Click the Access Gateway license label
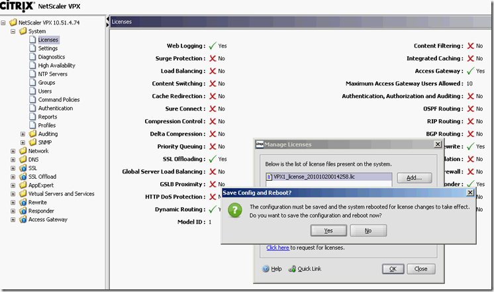This screenshot has width=494, height=292. [439, 71]
